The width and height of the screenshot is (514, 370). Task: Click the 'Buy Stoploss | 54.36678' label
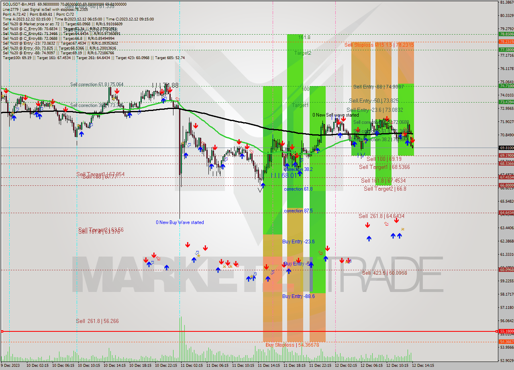(x=292, y=345)
